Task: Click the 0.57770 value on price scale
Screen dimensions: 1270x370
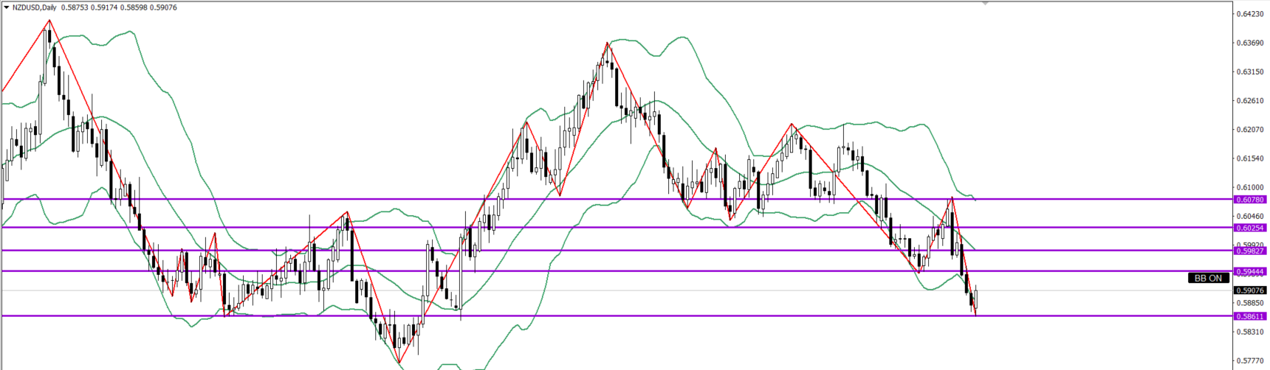Action: (1249, 361)
